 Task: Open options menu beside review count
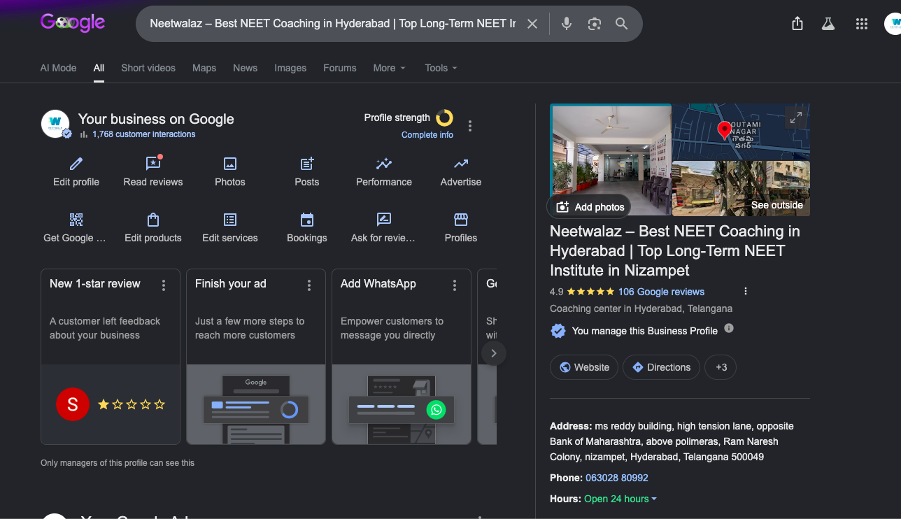pos(746,291)
